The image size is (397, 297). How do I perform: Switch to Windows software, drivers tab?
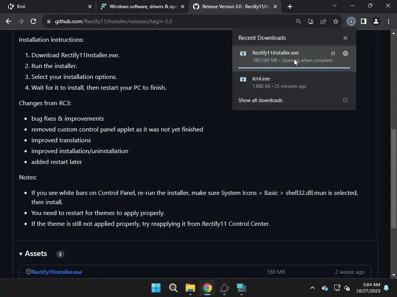pyautogui.click(x=142, y=7)
